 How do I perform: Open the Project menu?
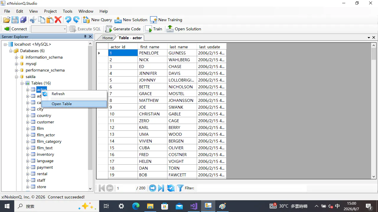click(x=50, y=11)
